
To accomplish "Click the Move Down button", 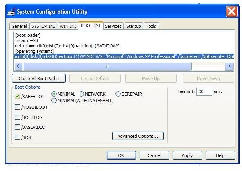I will click(x=209, y=79).
